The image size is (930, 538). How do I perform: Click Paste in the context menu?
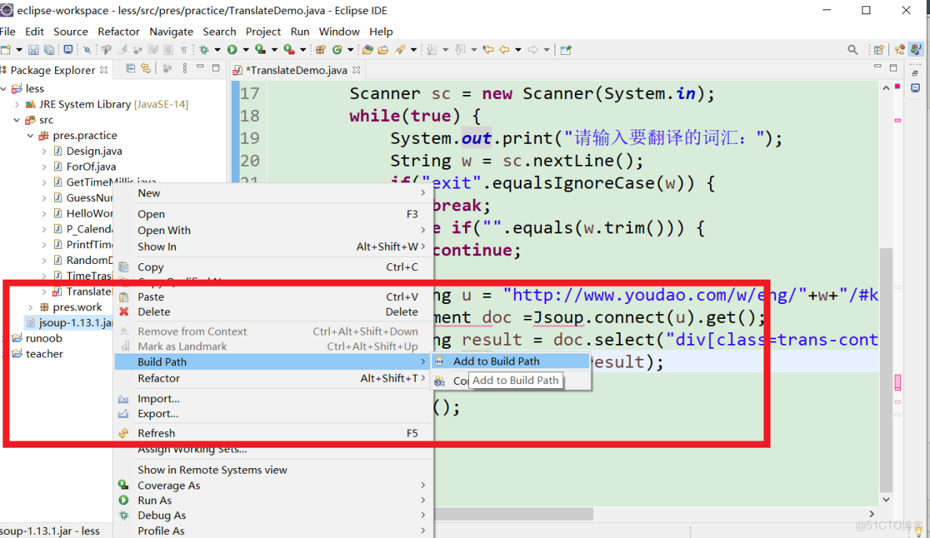point(273,297)
